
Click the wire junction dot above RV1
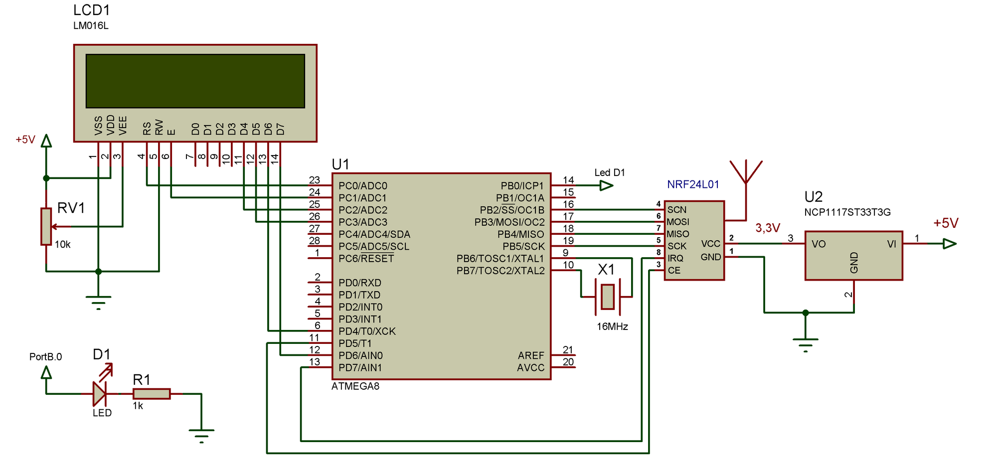[46, 178]
